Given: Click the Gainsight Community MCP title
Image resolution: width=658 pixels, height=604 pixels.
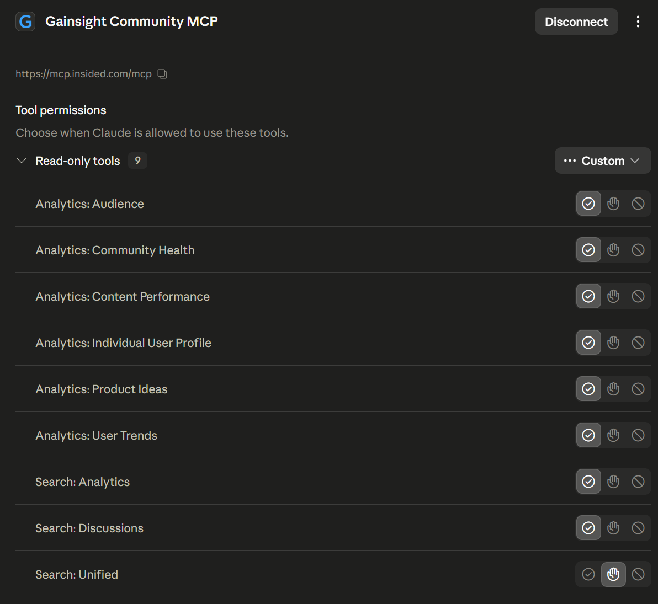Looking at the screenshot, I should pyautogui.click(x=131, y=22).
